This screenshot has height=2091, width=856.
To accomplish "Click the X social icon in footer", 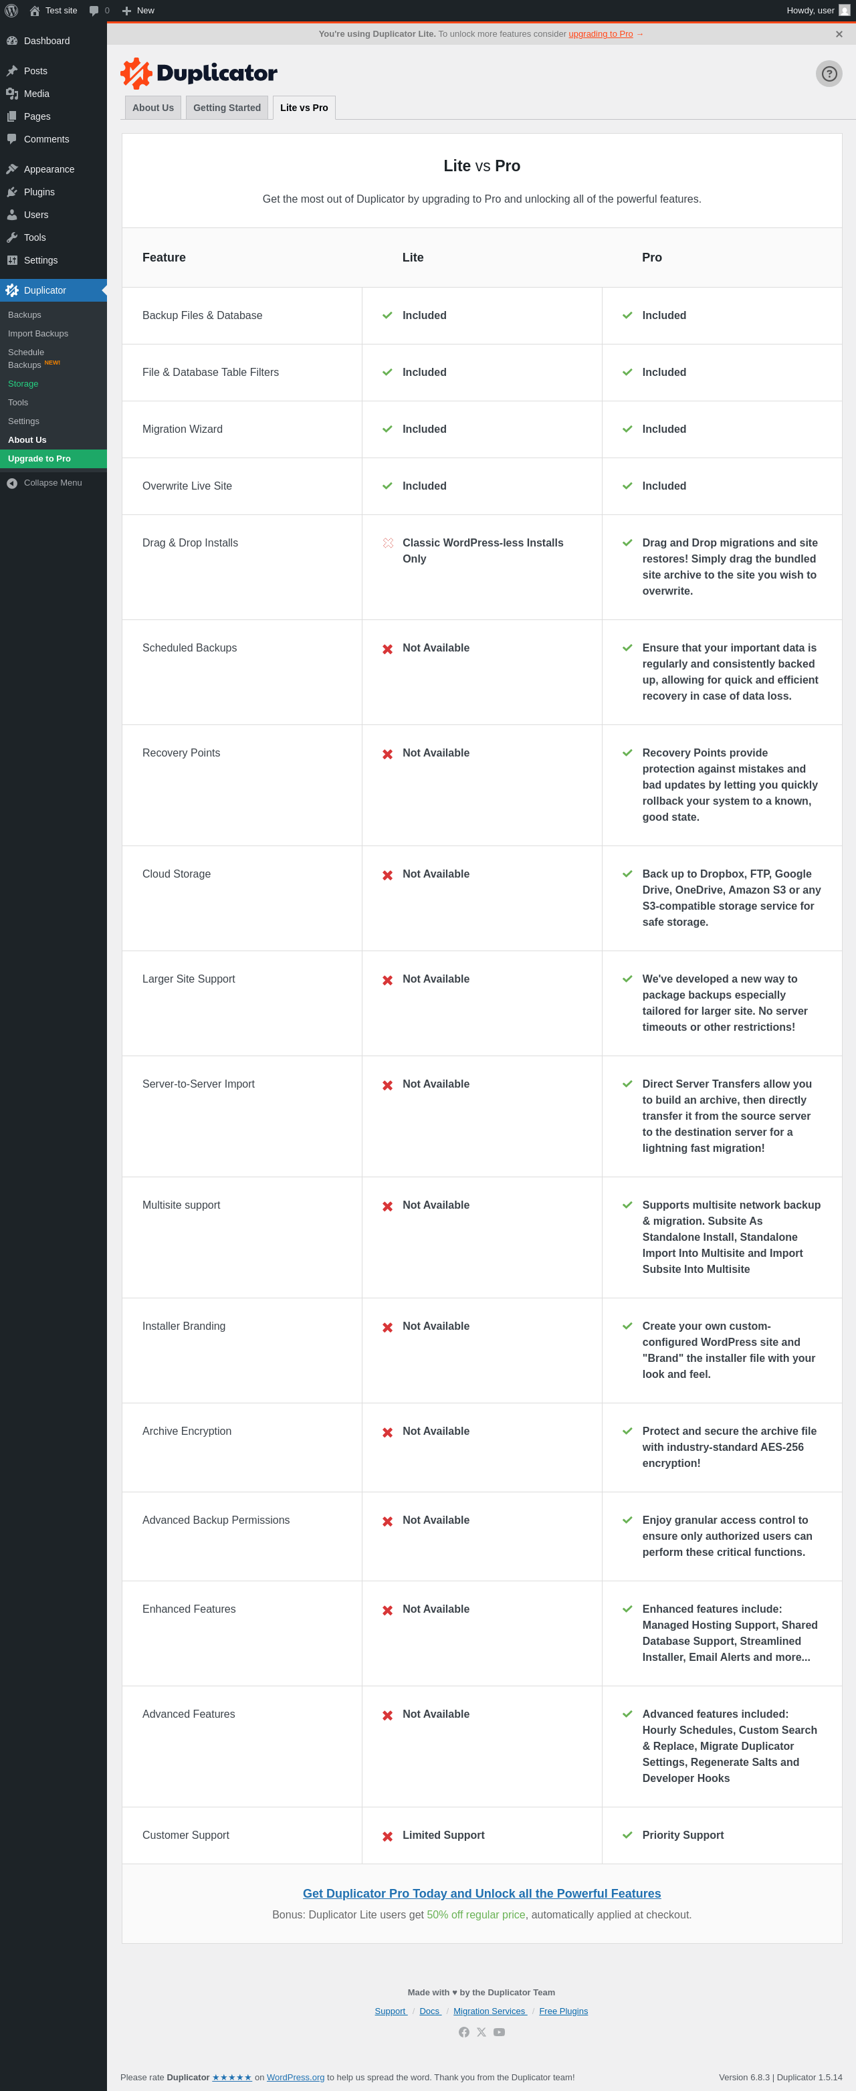I will pos(481,2031).
